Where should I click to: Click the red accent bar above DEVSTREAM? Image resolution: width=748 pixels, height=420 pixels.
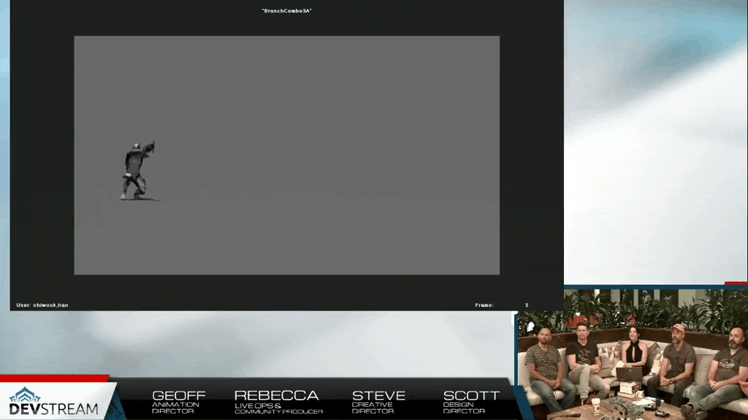[54, 378]
